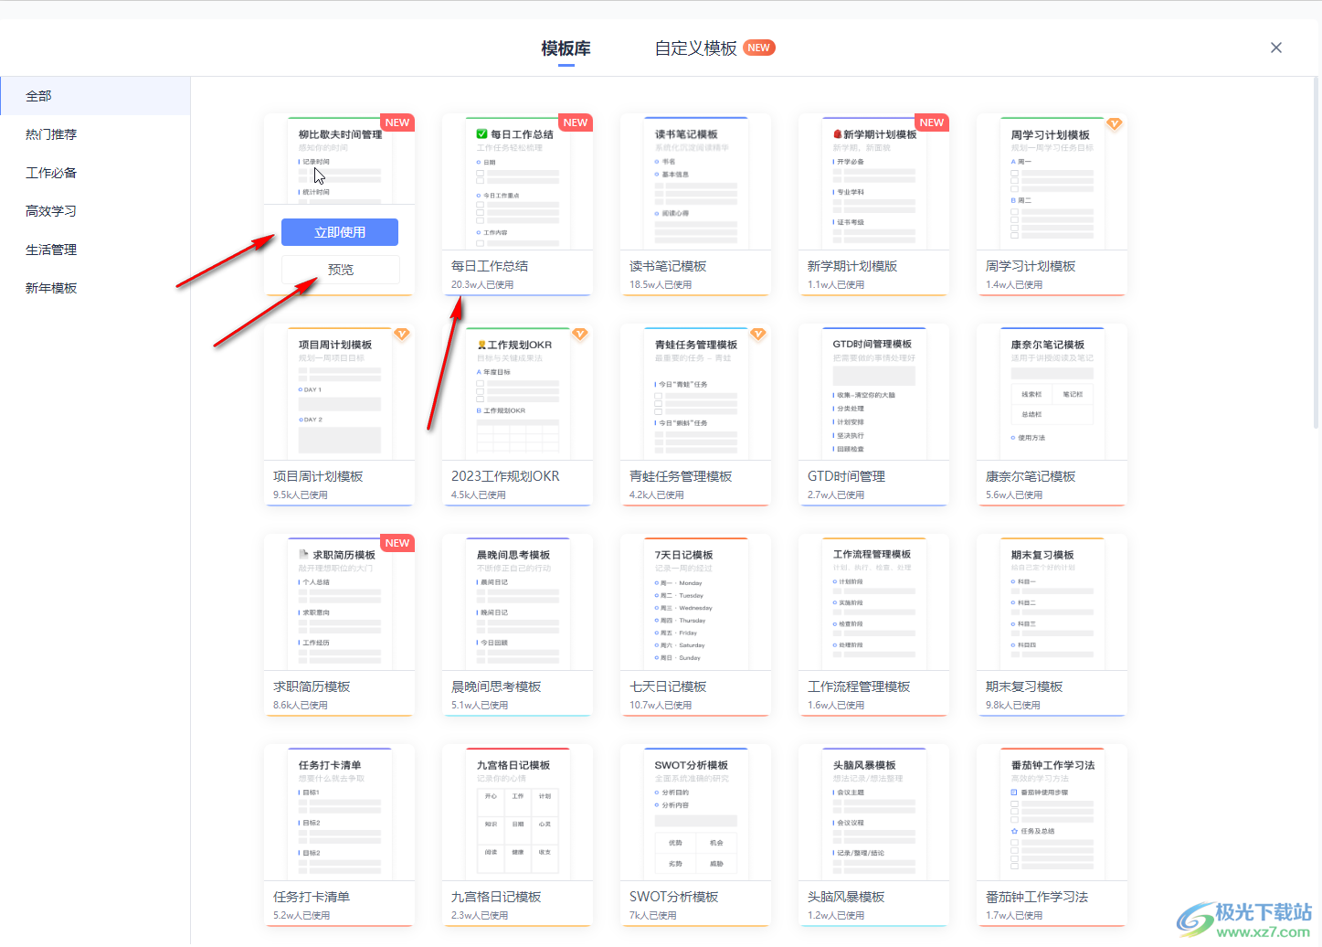
Task: Open 七天日记模板 thumbnail
Action: 695,602
